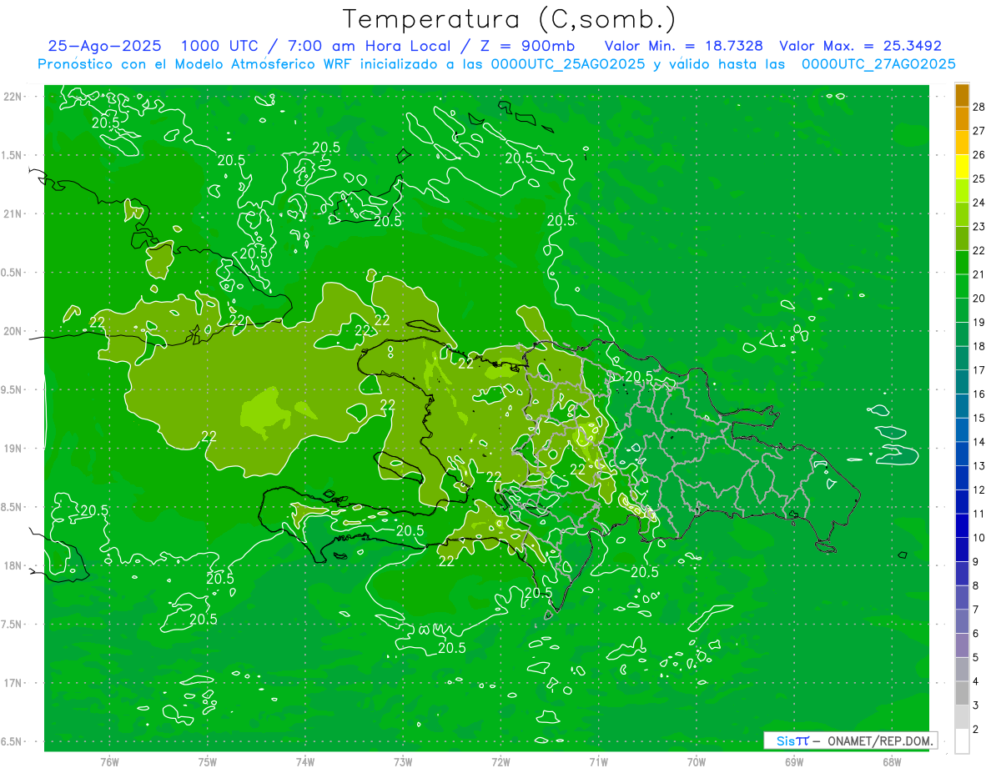The height and width of the screenshot is (773, 1001).
Task: Click the '72W' longitude axis label
Action: coord(500,762)
